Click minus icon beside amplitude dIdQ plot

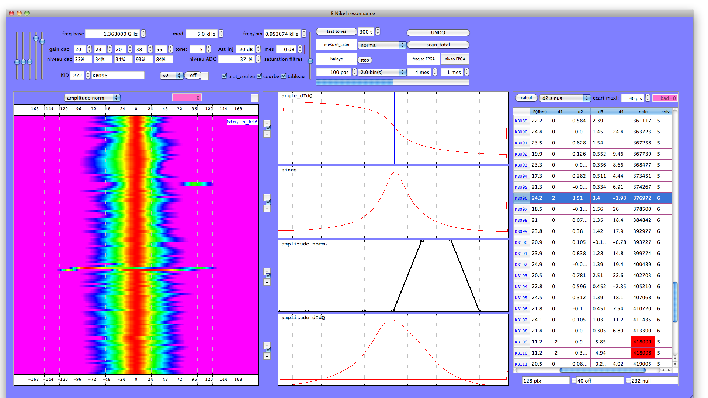pyautogui.click(x=267, y=357)
